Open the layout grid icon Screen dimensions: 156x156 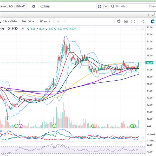pos(99,6)
